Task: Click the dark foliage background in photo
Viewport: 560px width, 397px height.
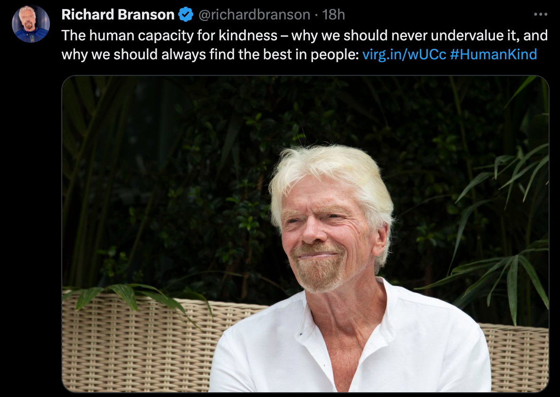Action: point(179,160)
